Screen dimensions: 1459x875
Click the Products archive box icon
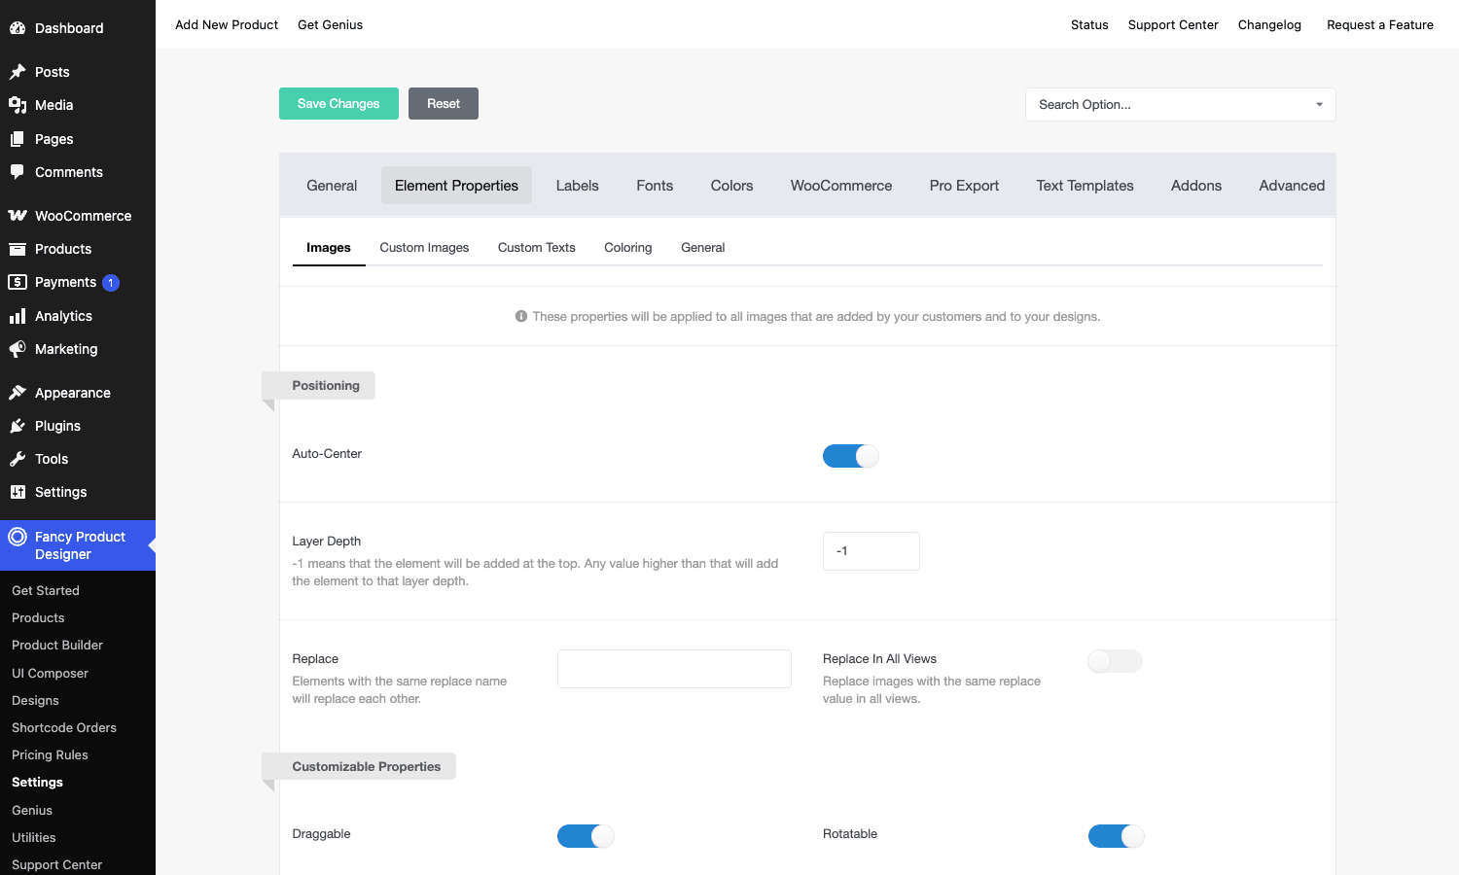(x=18, y=249)
